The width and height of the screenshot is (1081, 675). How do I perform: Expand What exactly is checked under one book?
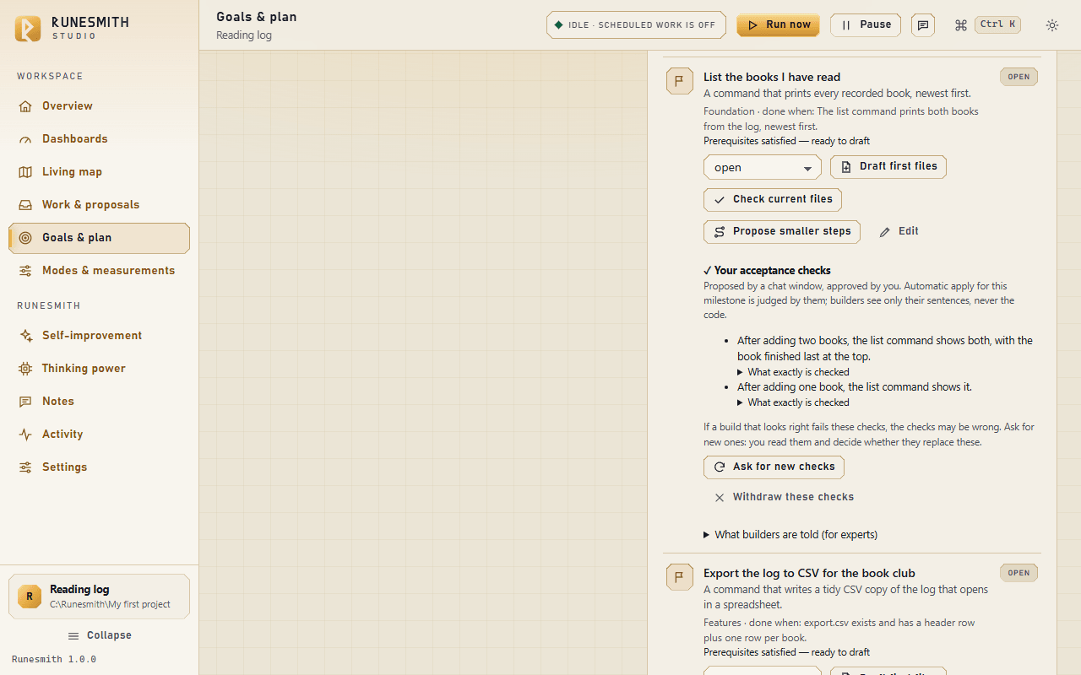pyautogui.click(x=793, y=402)
